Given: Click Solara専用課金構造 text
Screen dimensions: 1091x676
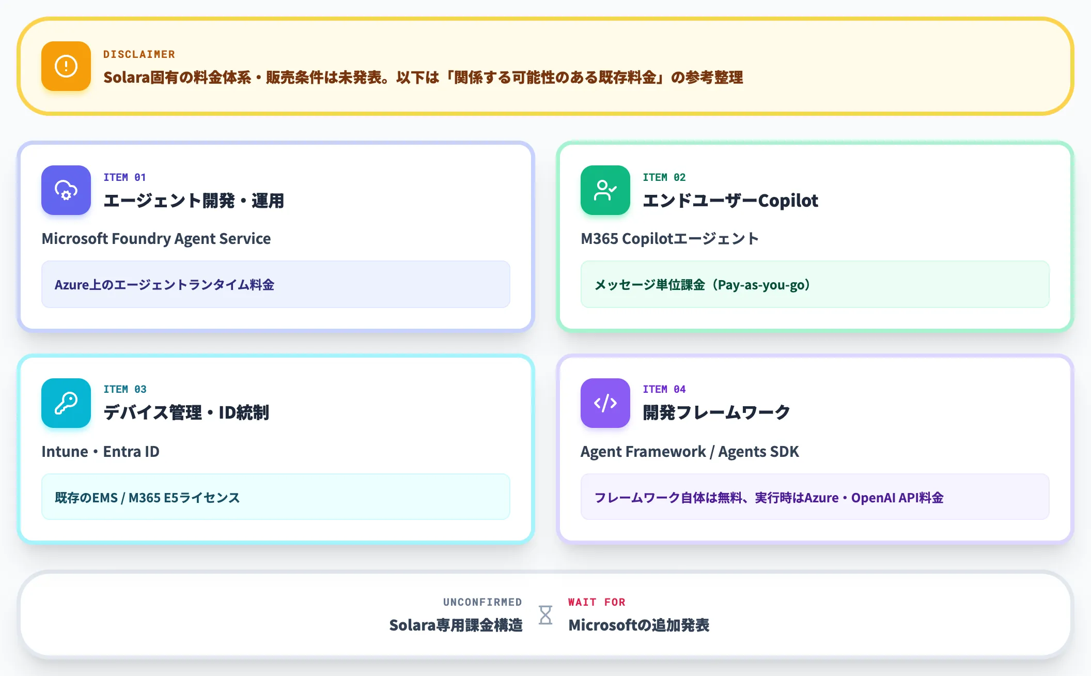Looking at the screenshot, I should pos(456,625).
